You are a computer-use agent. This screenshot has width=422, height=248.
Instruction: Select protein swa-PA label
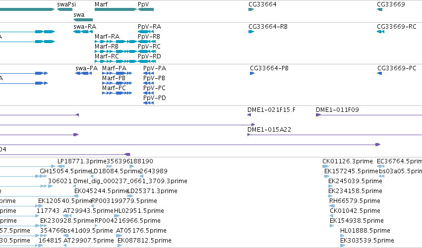[86, 68]
